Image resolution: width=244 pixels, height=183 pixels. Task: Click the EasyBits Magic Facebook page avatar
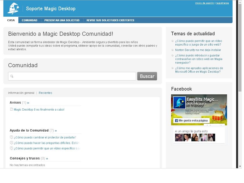[179, 102]
